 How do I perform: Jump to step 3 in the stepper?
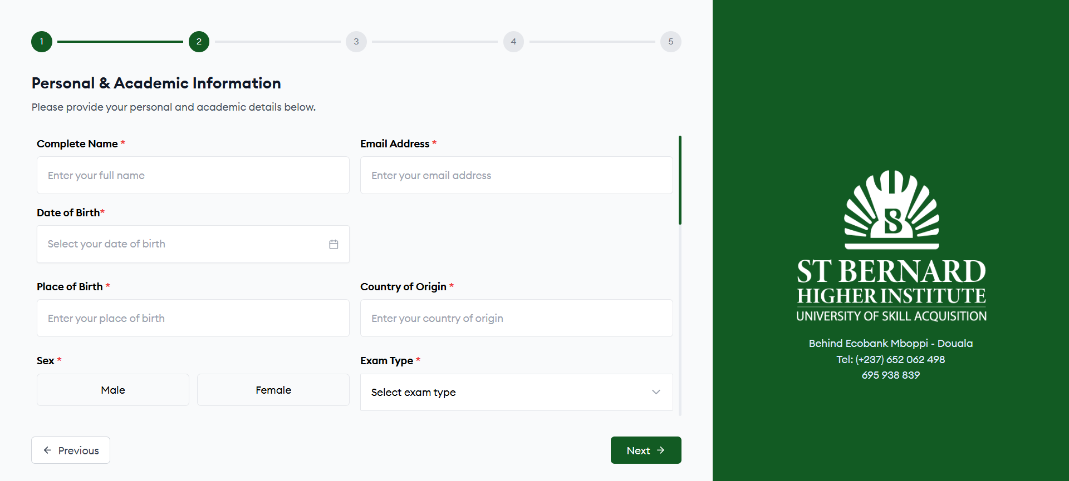tap(356, 42)
